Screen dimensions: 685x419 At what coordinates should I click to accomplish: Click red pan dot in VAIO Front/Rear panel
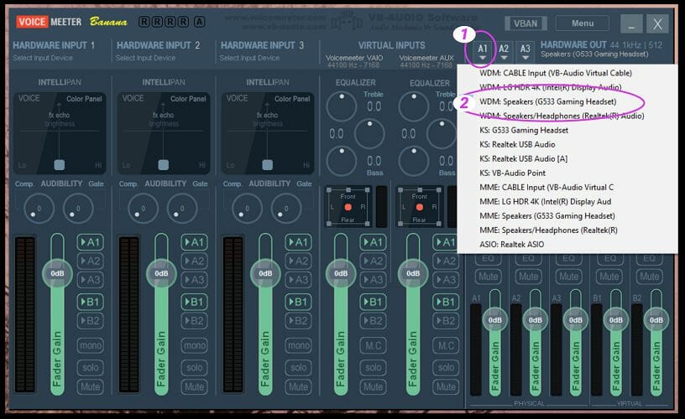click(x=348, y=207)
